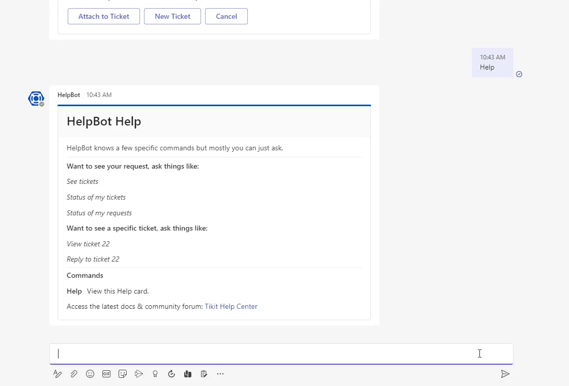Image resolution: width=569 pixels, height=386 pixels.
Task: Click 'Reply to ticket 22' text
Action: pyautogui.click(x=93, y=259)
